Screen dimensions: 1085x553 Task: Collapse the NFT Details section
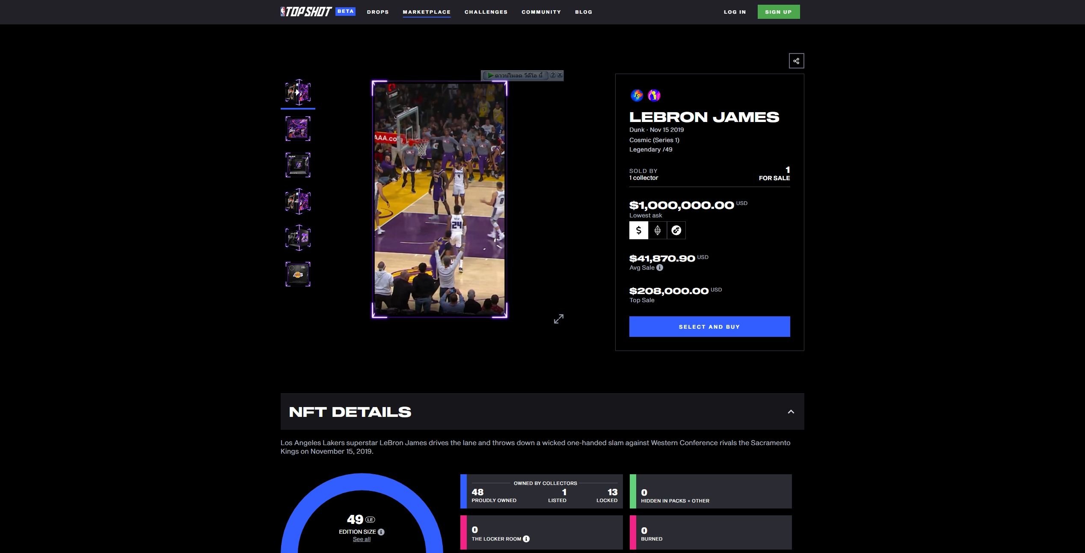791,412
